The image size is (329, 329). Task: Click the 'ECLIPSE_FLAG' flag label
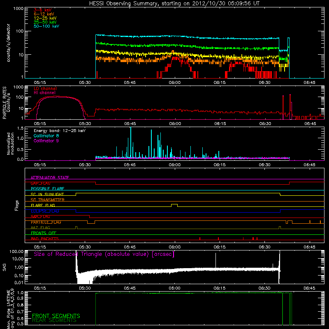[45, 211]
